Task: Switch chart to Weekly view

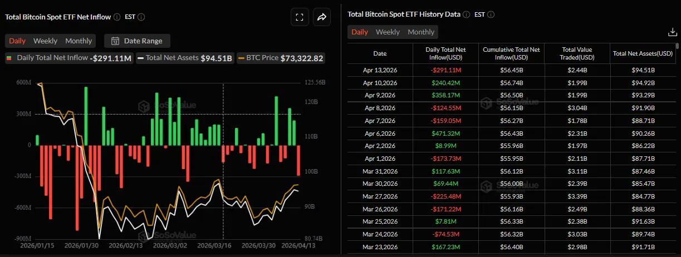Action: [x=45, y=41]
